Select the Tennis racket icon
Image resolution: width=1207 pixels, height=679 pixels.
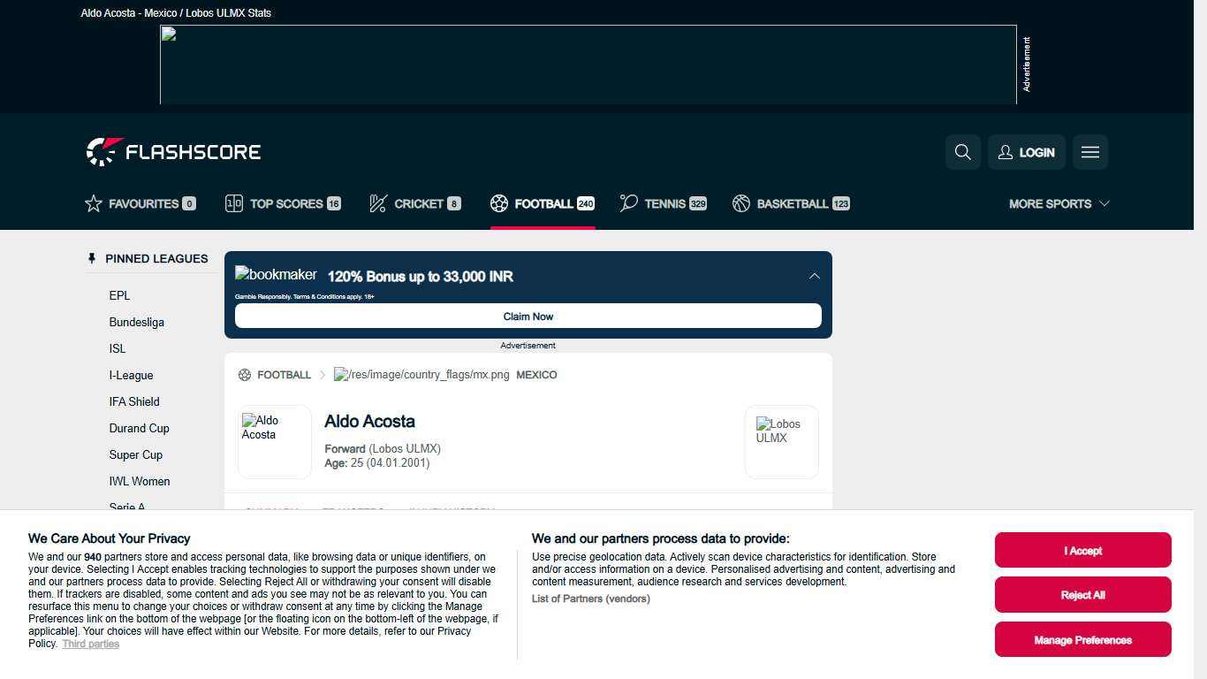627,203
